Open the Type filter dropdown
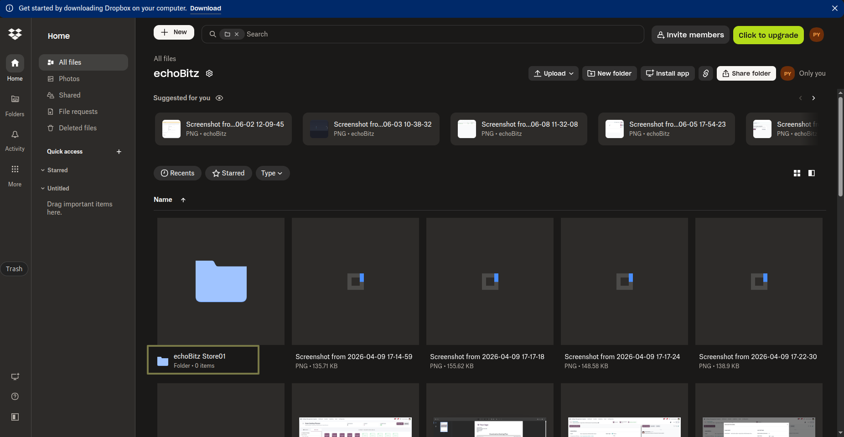 click(x=272, y=173)
